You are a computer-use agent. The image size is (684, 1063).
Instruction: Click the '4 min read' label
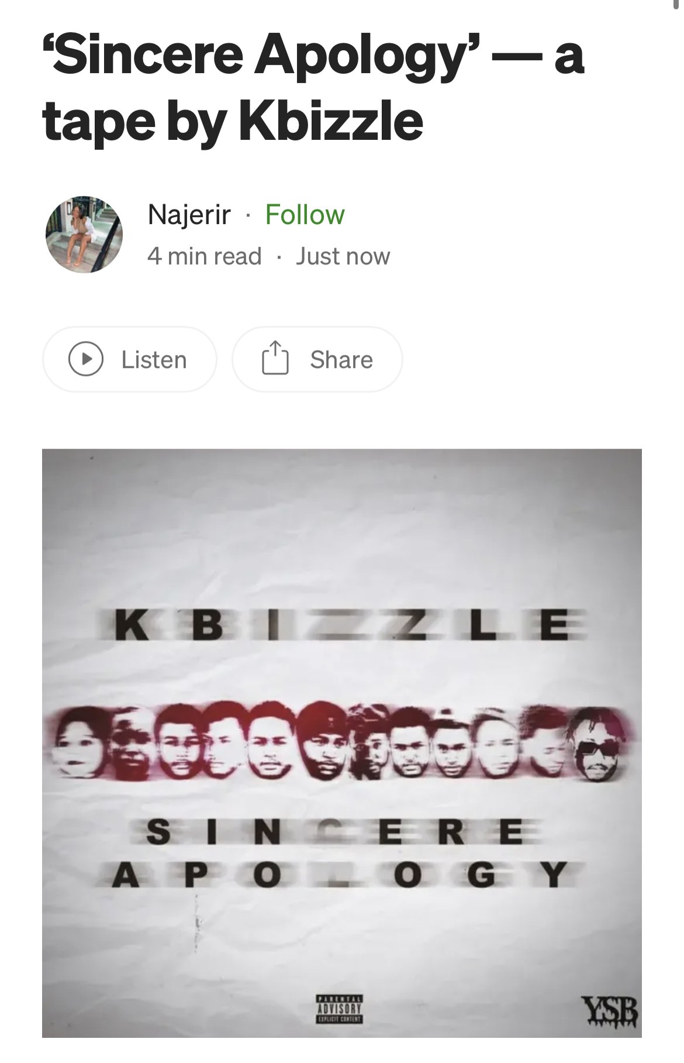(205, 256)
